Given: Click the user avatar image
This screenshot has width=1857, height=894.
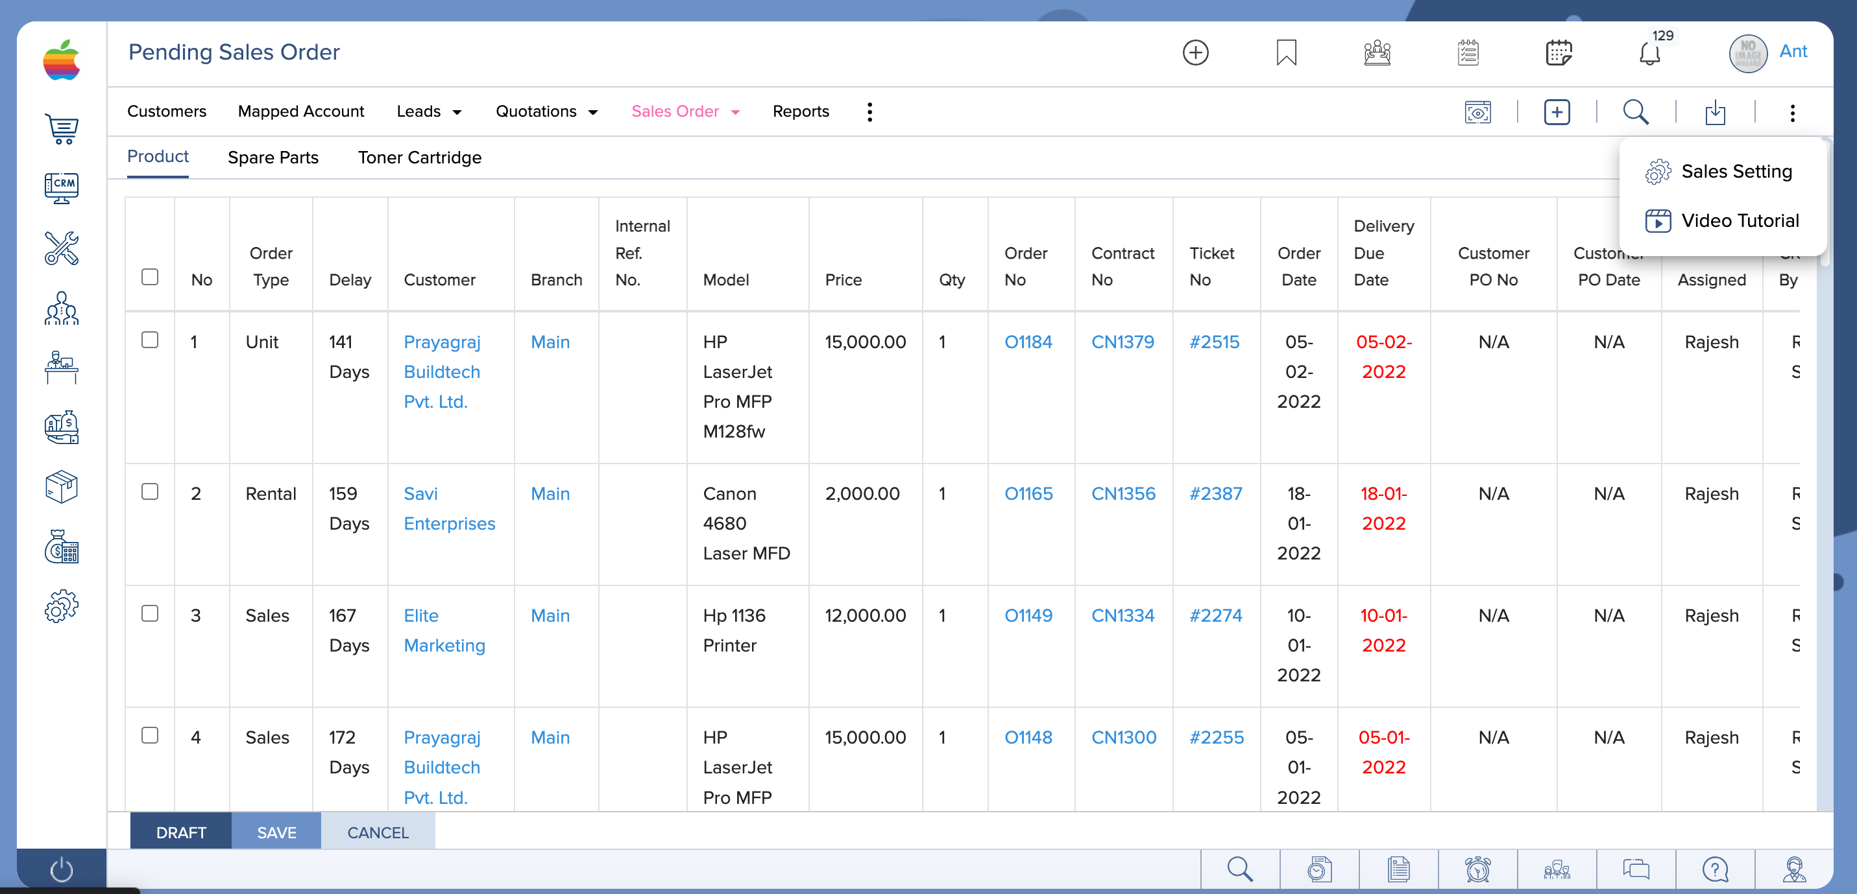Looking at the screenshot, I should (1748, 53).
